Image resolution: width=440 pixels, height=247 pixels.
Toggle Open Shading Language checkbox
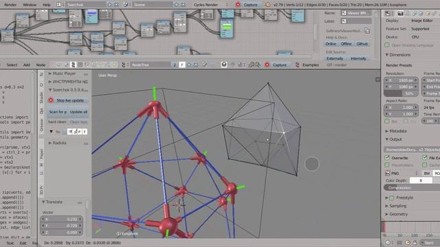tap(387, 45)
